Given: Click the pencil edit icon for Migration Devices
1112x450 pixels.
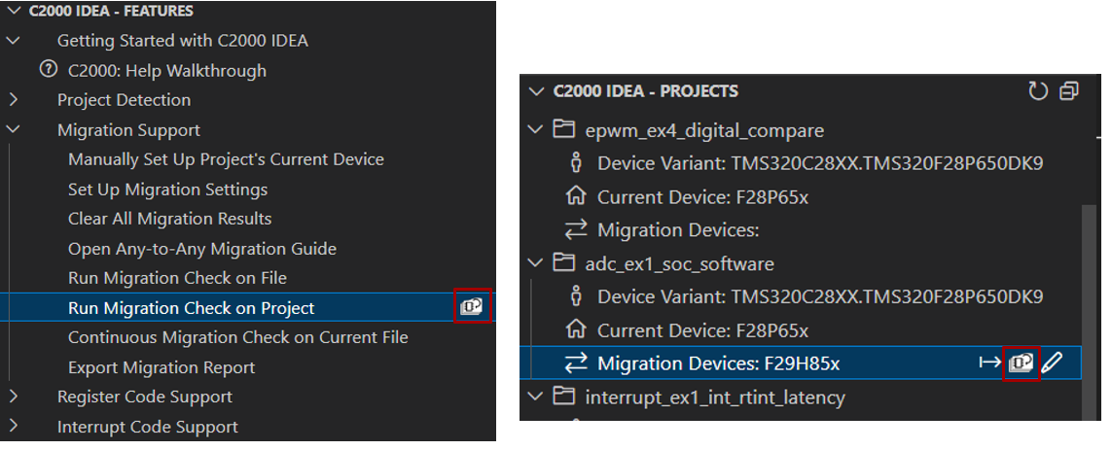Looking at the screenshot, I should (1052, 363).
